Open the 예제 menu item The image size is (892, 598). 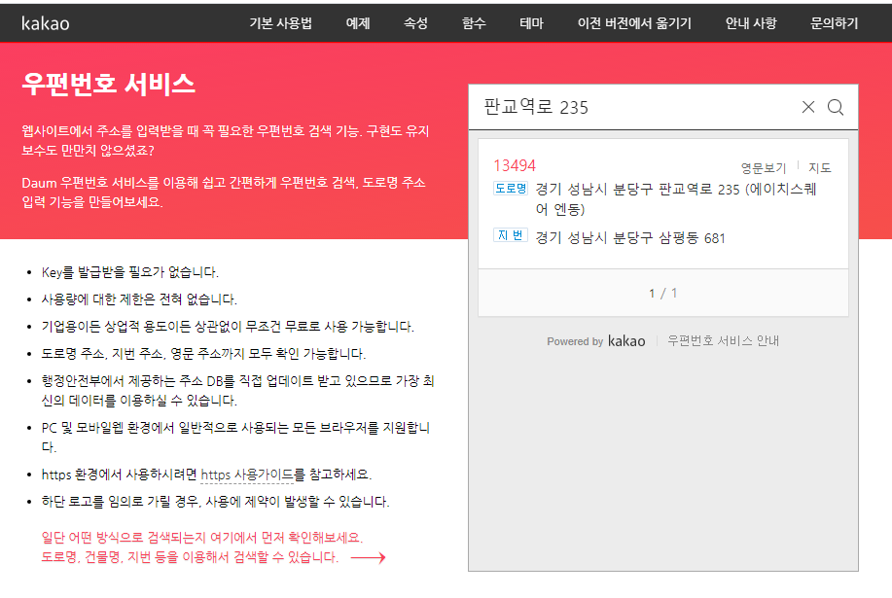pos(358,23)
